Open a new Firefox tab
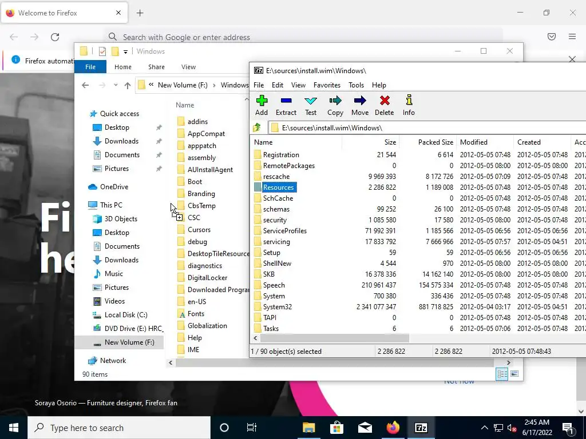586x439 pixels. [140, 13]
